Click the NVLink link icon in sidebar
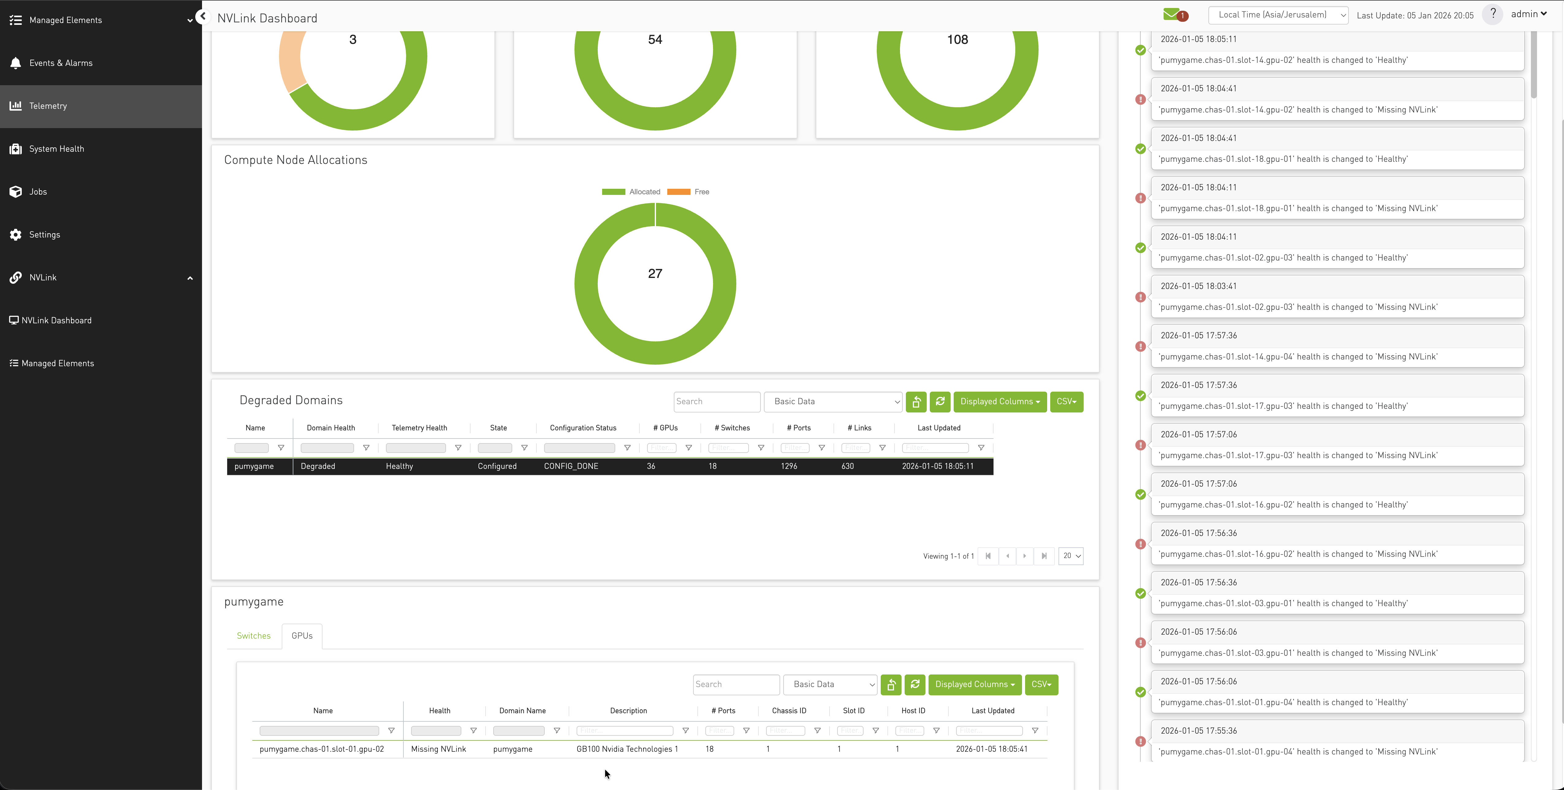 (16, 277)
